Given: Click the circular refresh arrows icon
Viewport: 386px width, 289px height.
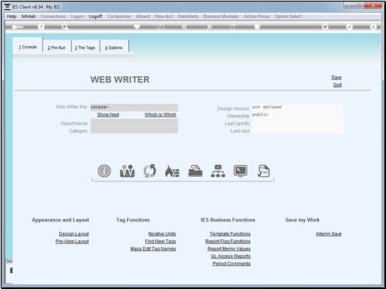Looking at the screenshot, I should [x=150, y=171].
